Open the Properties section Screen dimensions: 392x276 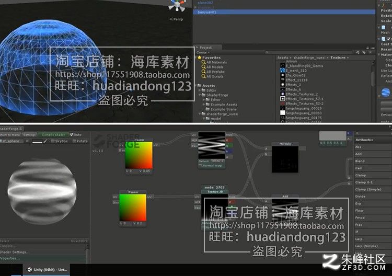[x=42, y=258]
